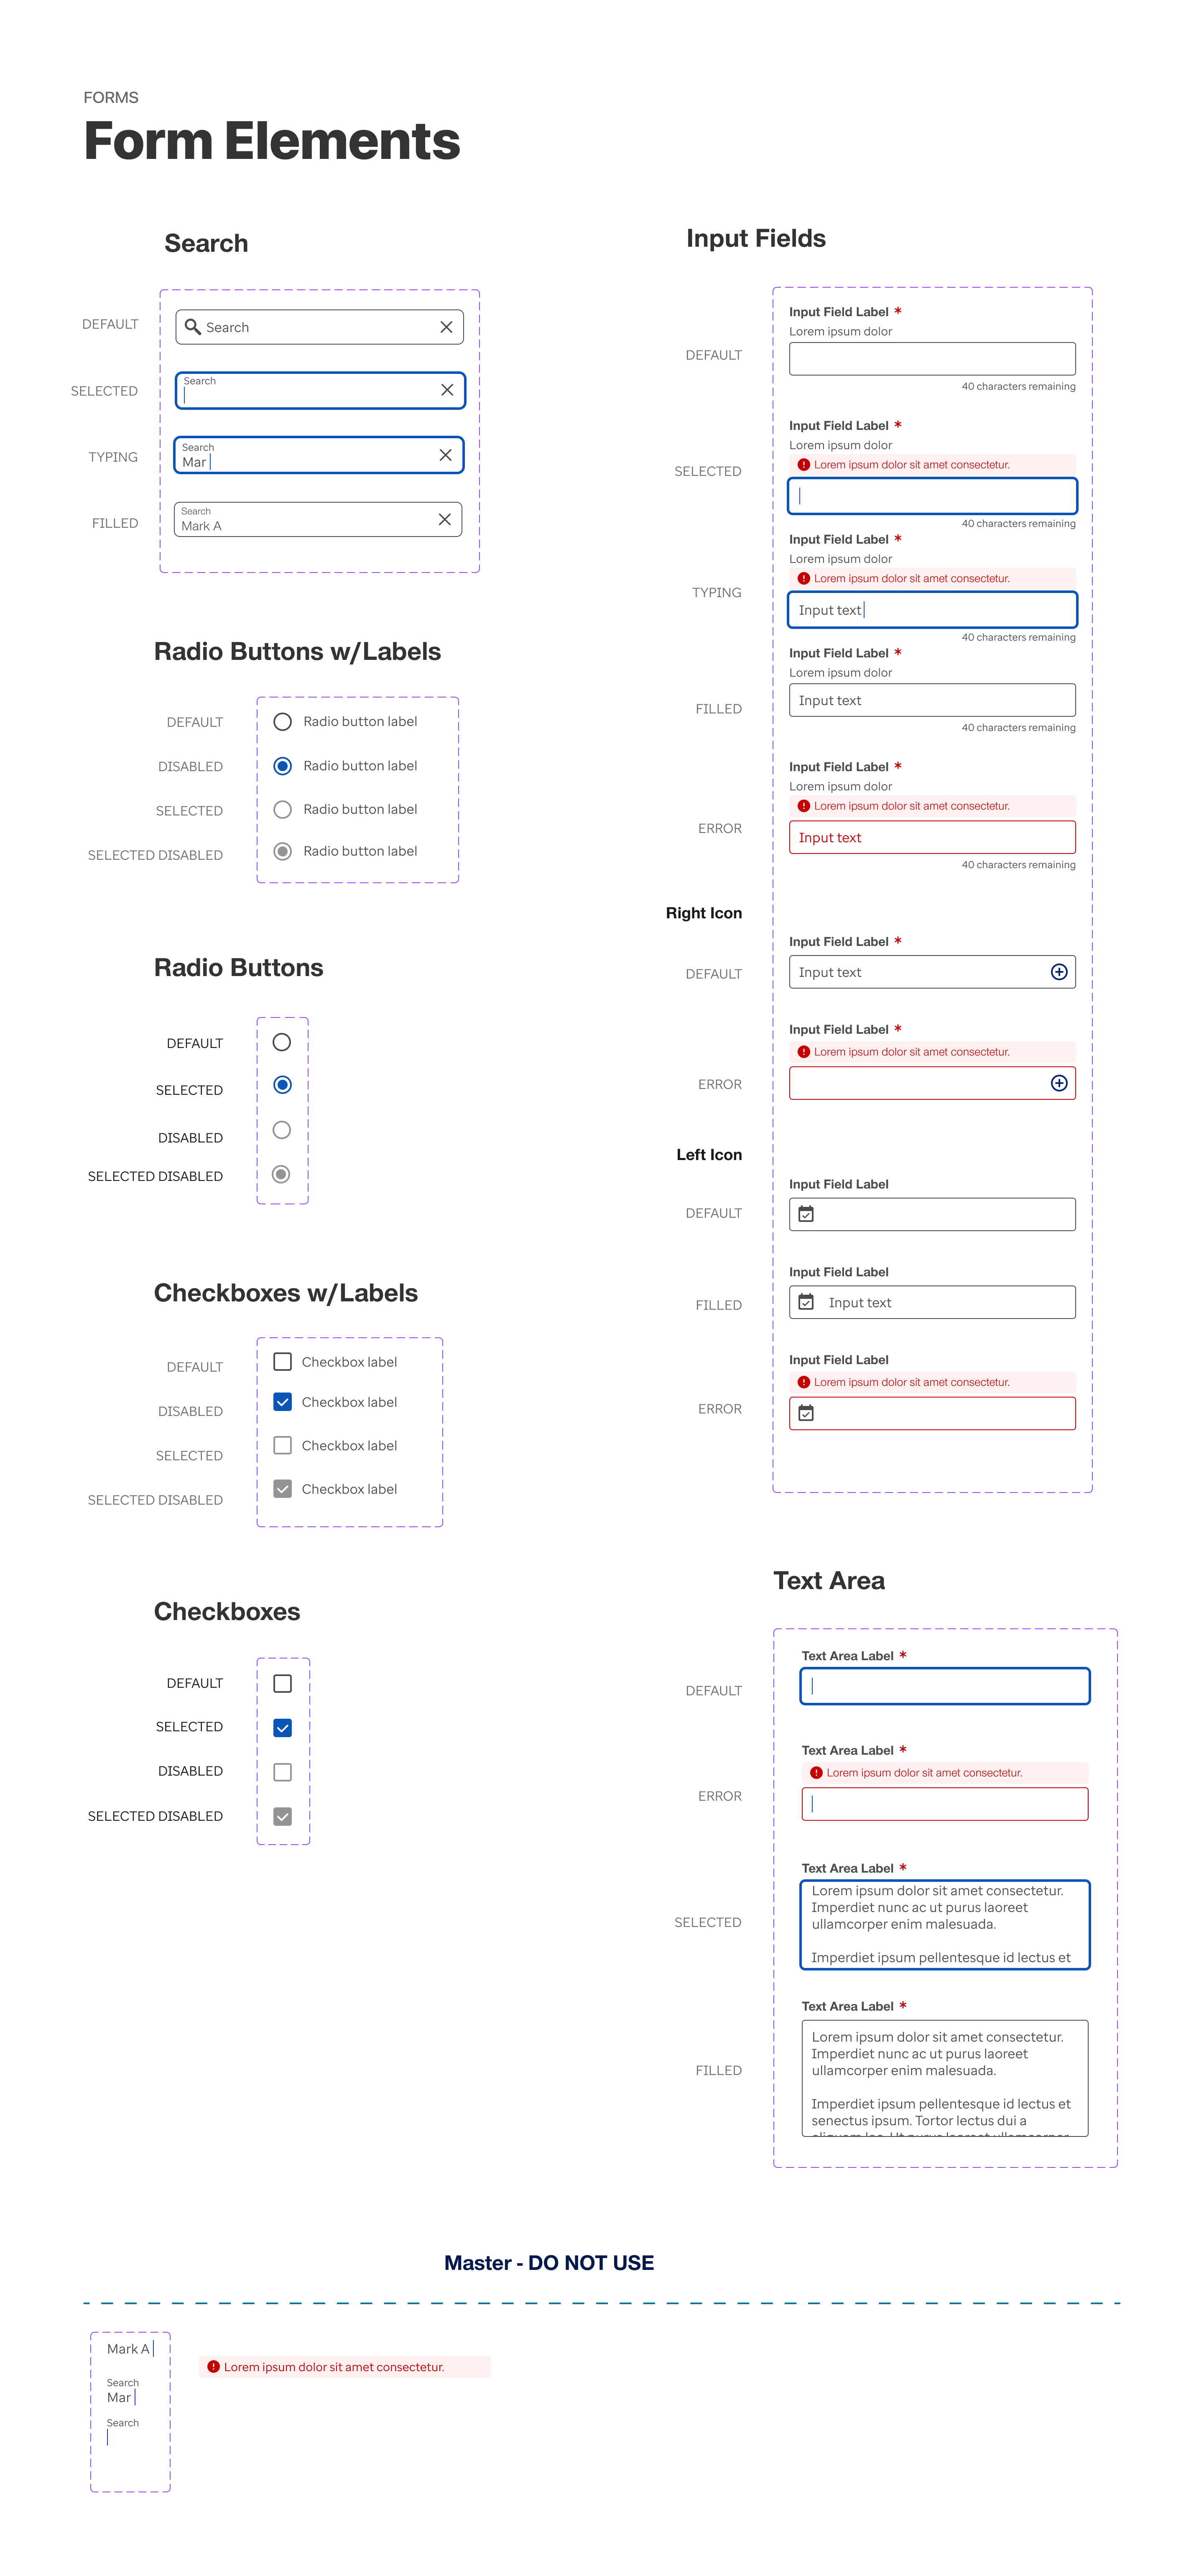Click the calendar icon in Left Icon error field

click(x=806, y=1413)
